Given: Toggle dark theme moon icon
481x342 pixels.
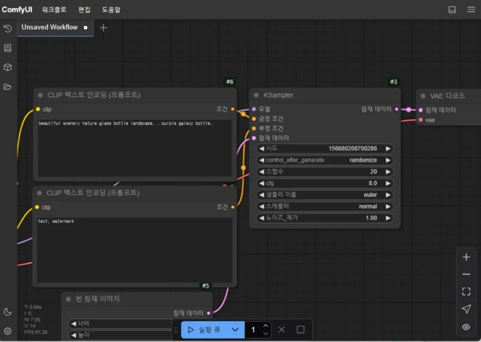Looking at the screenshot, I should point(8,312).
